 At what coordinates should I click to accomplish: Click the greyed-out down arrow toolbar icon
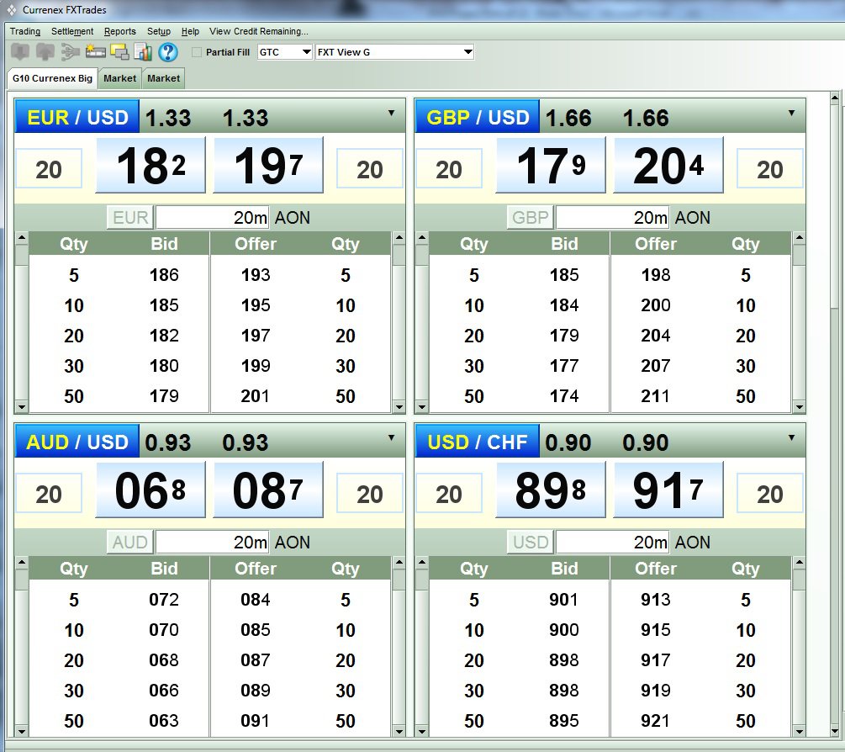[x=20, y=52]
